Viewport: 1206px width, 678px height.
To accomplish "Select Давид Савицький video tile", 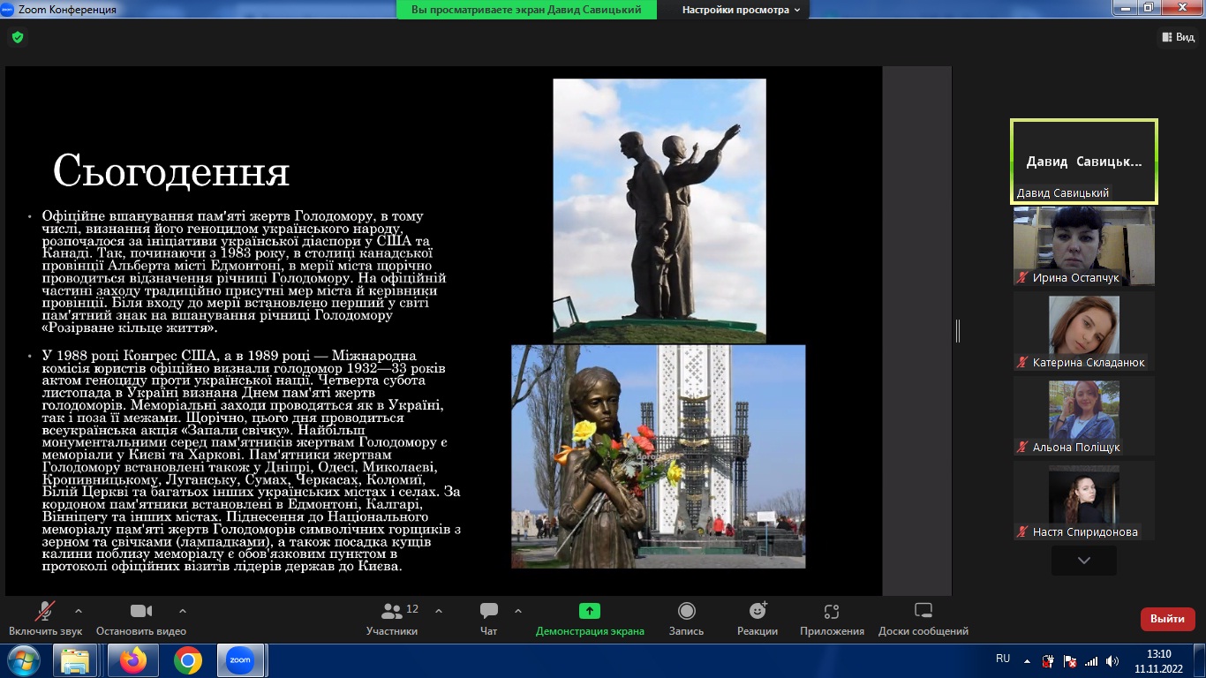I will click(1084, 162).
